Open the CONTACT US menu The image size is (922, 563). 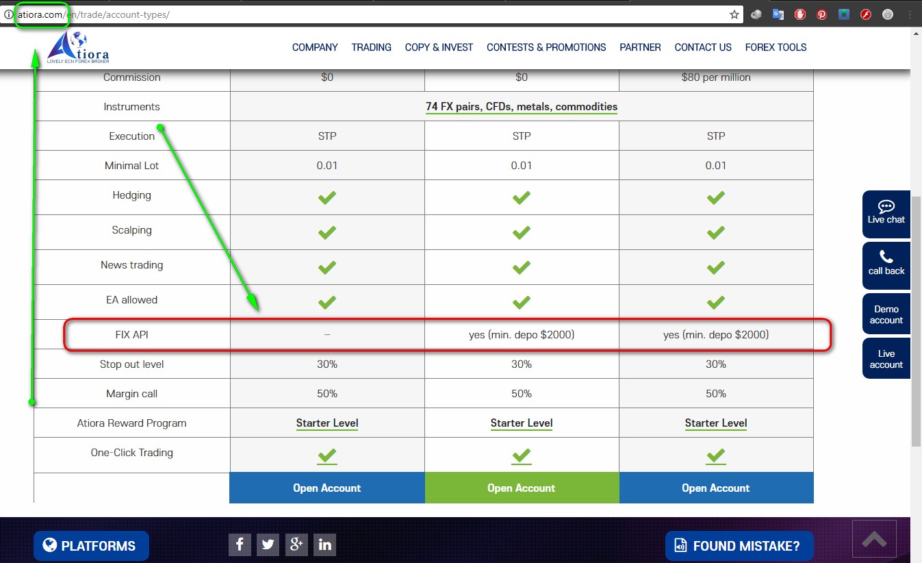(703, 47)
